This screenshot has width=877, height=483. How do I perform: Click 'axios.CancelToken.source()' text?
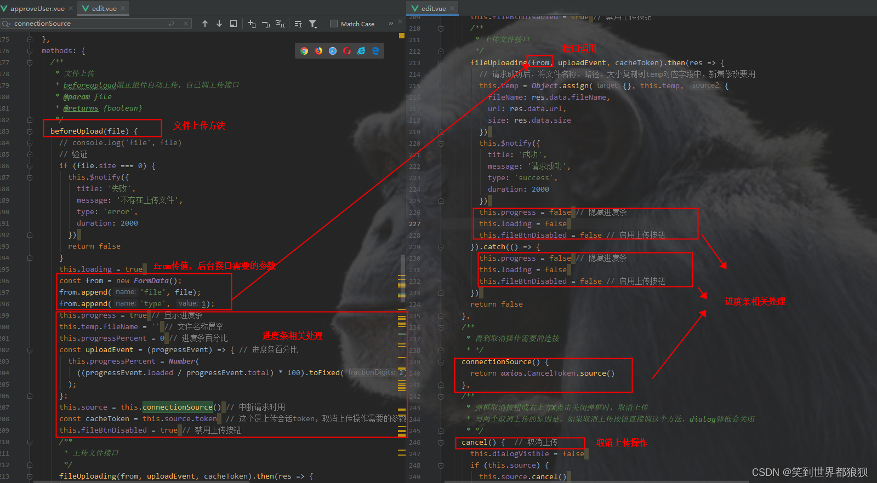[x=557, y=373]
